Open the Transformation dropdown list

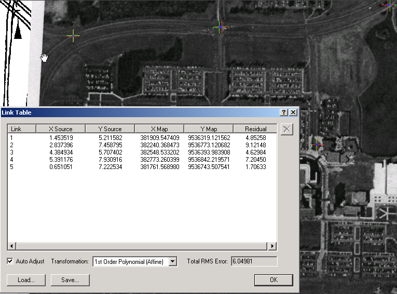pyautogui.click(x=173, y=262)
